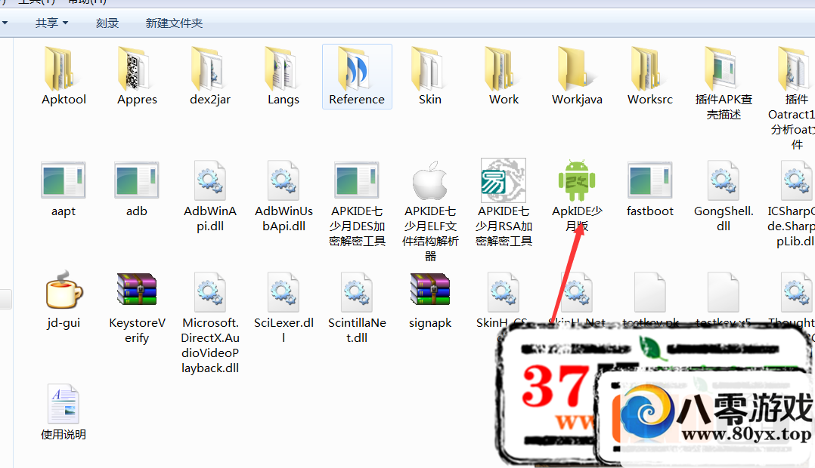The width and height of the screenshot is (815, 468).
Task: Click the fastboot tool icon
Action: click(650, 181)
